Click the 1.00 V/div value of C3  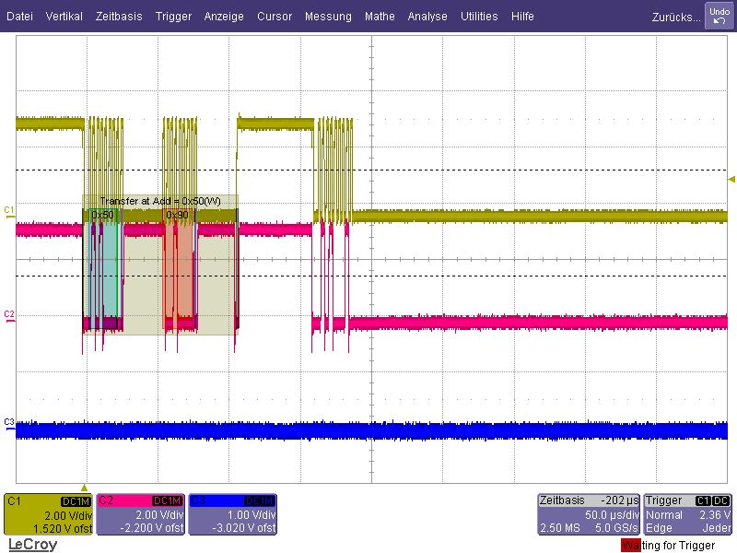(x=252, y=515)
